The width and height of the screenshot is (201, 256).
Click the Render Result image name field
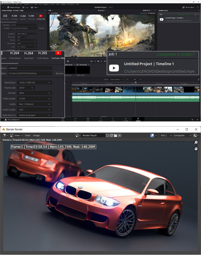[x=93, y=135]
